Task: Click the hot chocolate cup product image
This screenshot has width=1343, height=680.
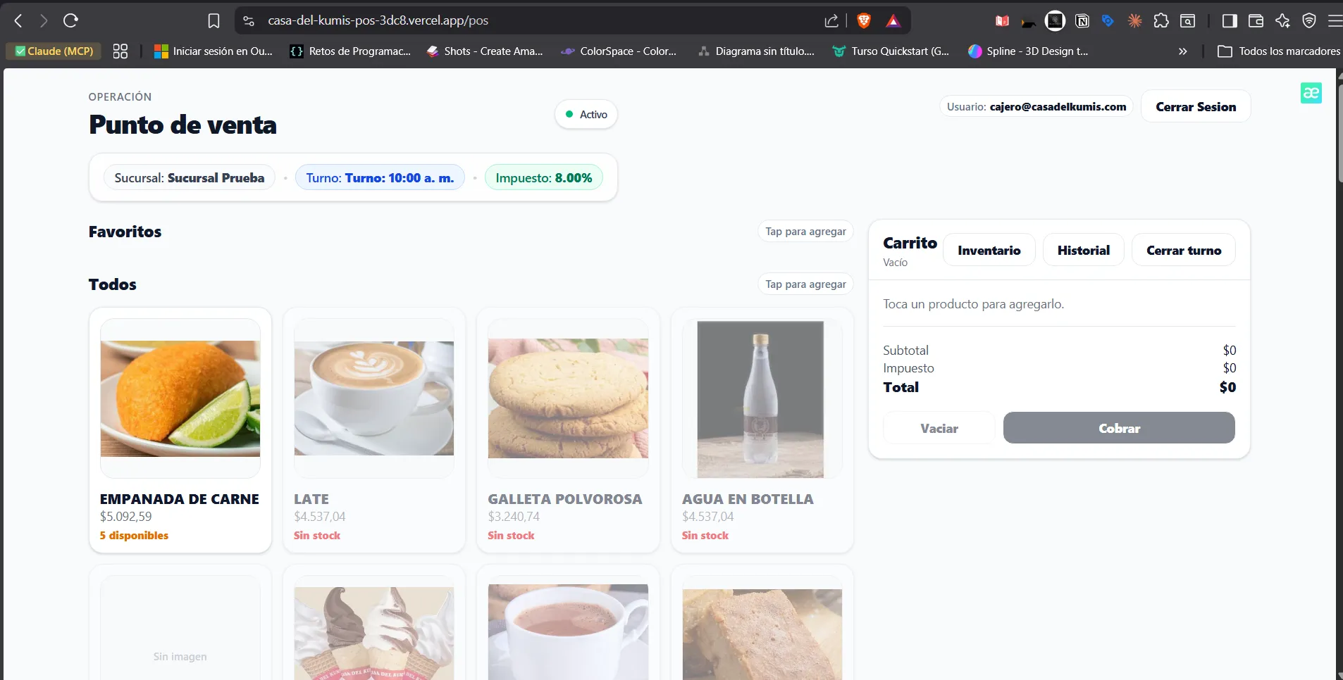Action: [x=568, y=632]
